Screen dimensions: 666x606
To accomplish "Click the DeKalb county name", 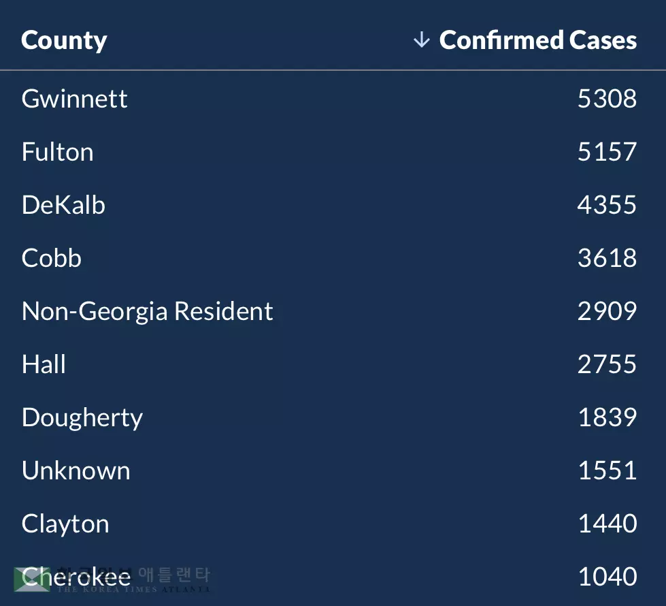I will [x=63, y=205].
